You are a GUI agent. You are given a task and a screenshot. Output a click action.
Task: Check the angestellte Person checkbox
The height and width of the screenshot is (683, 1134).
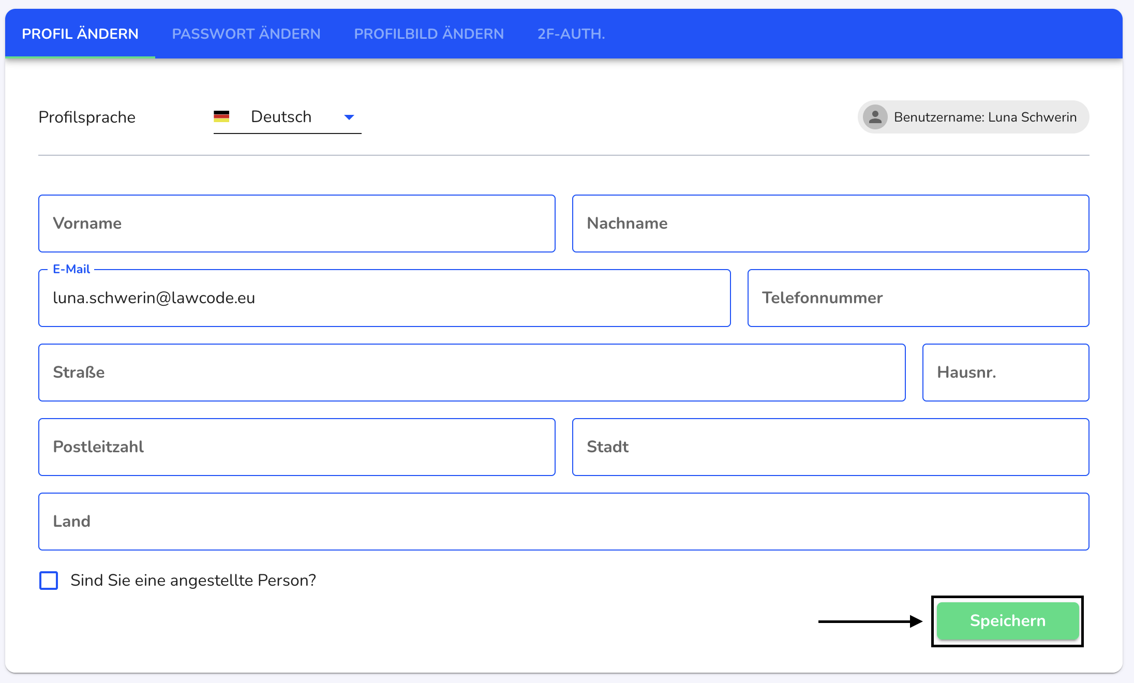pos(49,581)
